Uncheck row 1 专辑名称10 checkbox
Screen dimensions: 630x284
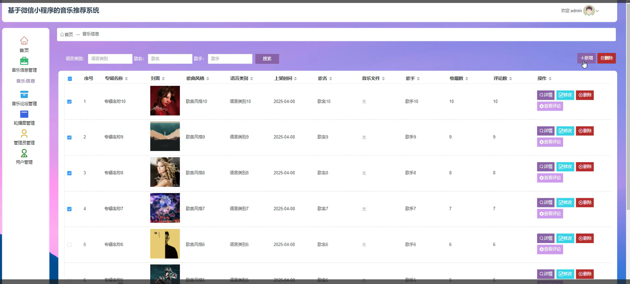[69, 102]
